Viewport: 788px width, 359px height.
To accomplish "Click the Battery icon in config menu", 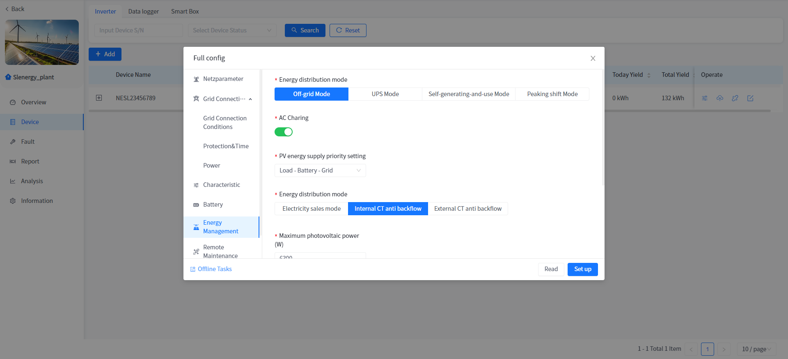I will [x=196, y=205].
